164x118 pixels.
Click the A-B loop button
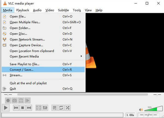tap(21, 101)
